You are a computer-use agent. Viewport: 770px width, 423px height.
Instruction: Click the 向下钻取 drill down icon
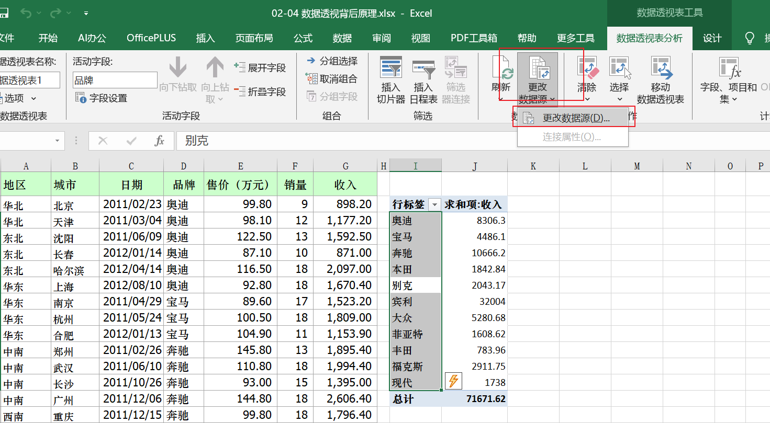pos(178,68)
